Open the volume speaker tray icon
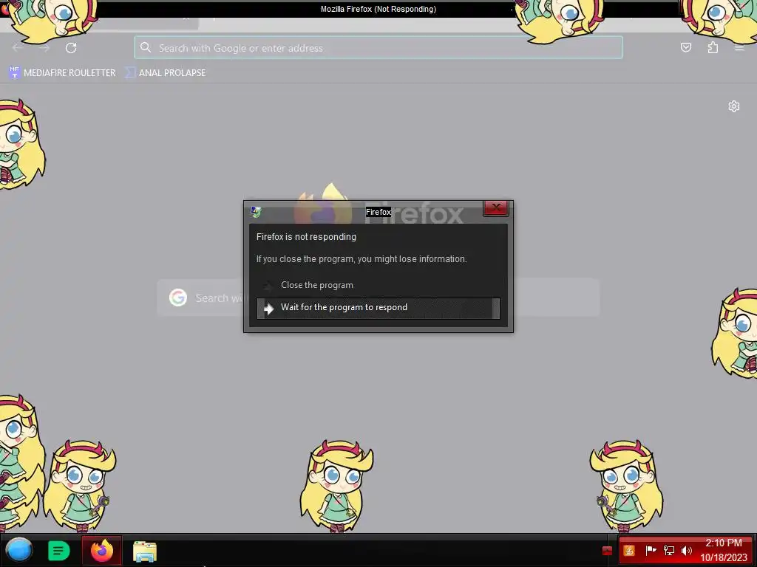 [x=687, y=551]
